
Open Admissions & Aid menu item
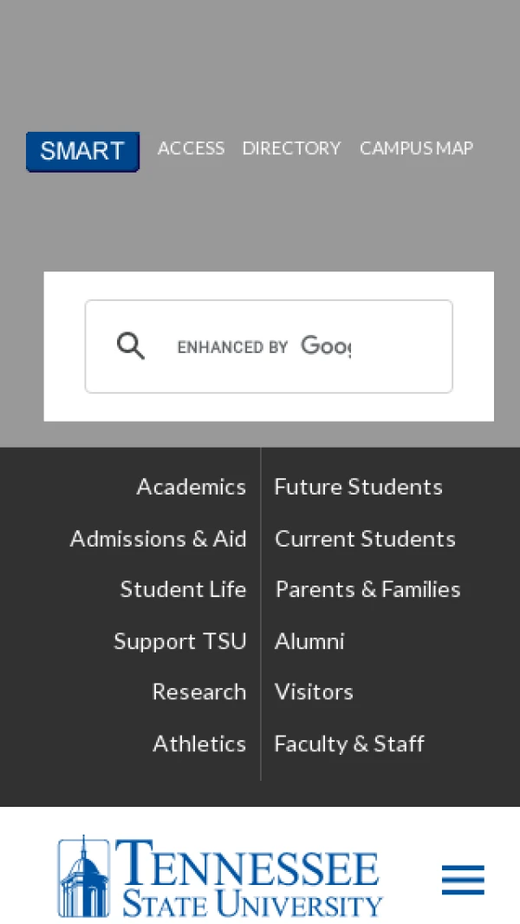158,539
